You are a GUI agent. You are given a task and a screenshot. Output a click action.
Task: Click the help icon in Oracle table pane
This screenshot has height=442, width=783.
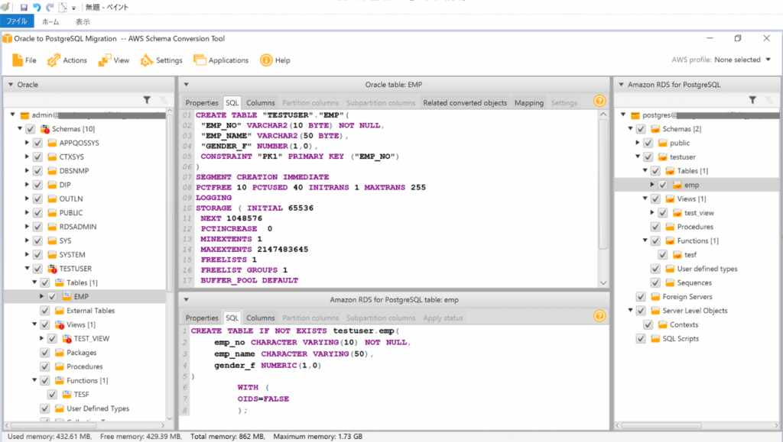click(599, 102)
